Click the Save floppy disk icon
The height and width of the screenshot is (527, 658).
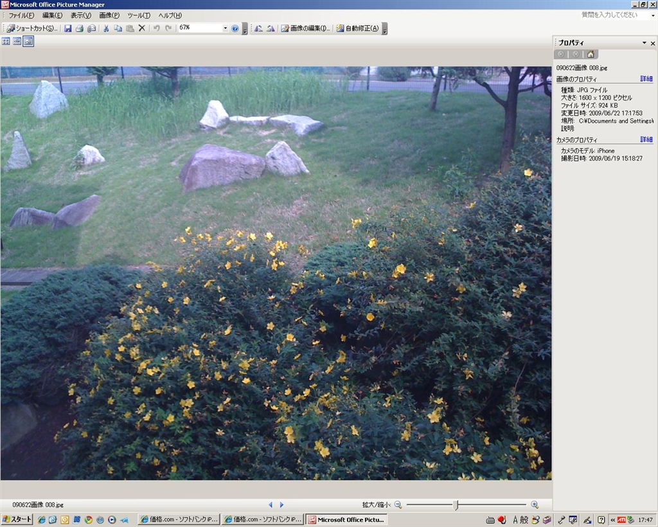point(67,28)
